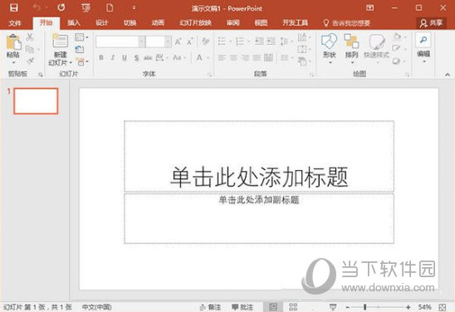Align text right in paragraph group
Screen dimensions: 455x312
pyautogui.click(x=246, y=58)
